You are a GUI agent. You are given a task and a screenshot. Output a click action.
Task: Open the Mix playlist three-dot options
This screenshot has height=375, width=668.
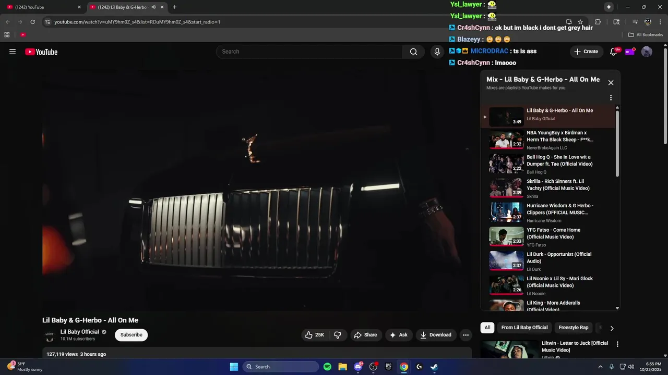[x=611, y=97]
